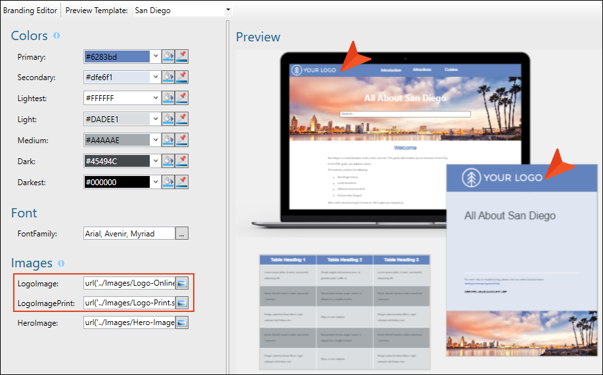
Task: Click the FontFamily text field
Action: (129, 233)
